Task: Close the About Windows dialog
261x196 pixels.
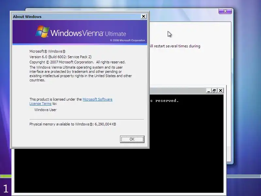Action: [144, 16]
